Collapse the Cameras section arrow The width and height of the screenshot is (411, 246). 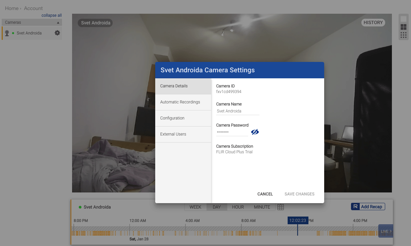[58, 23]
